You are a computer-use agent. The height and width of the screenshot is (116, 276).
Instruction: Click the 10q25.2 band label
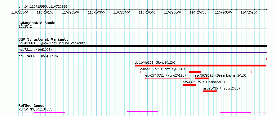tap(25, 27)
